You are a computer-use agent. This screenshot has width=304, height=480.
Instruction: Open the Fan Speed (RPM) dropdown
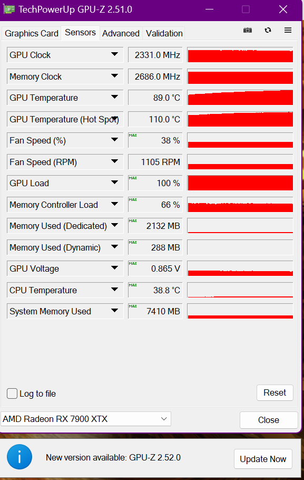115,161
